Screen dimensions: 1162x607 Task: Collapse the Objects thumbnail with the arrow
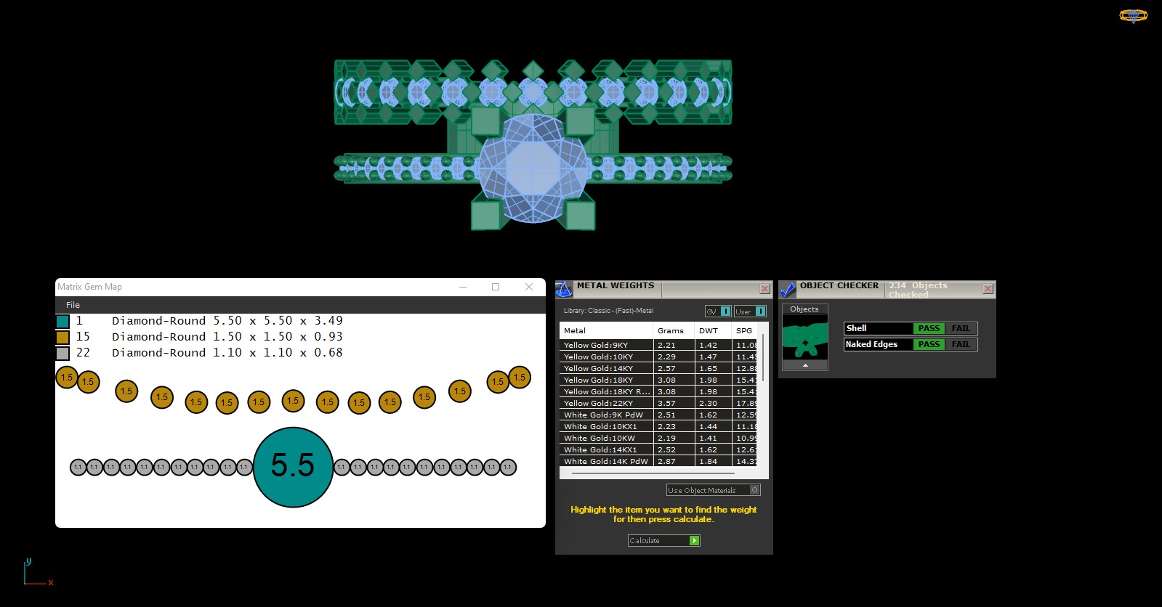pyautogui.click(x=804, y=366)
